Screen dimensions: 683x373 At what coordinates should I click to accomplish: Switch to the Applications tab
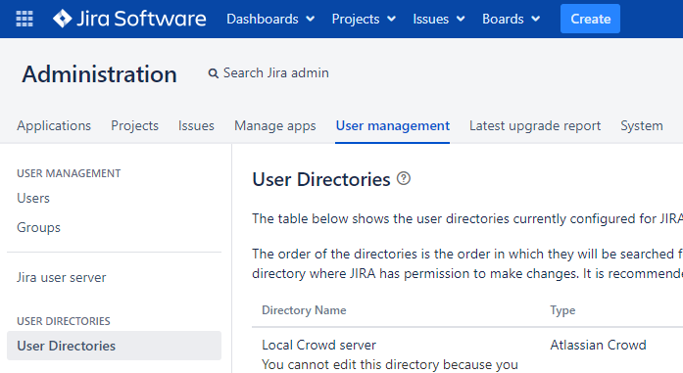pyautogui.click(x=54, y=125)
